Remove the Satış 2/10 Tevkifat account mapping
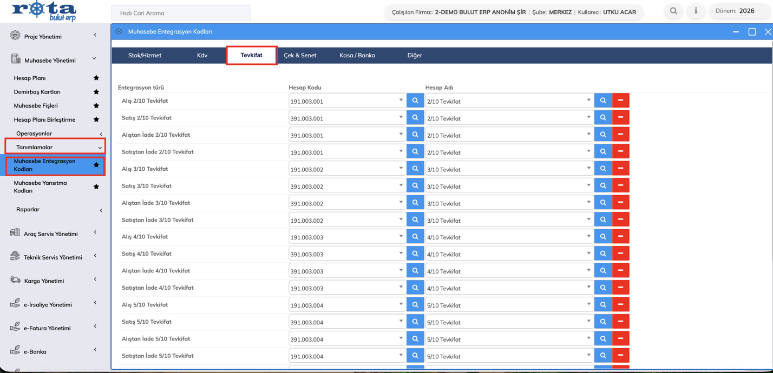The width and height of the screenshot is (773, 373). tap(620, 117)
